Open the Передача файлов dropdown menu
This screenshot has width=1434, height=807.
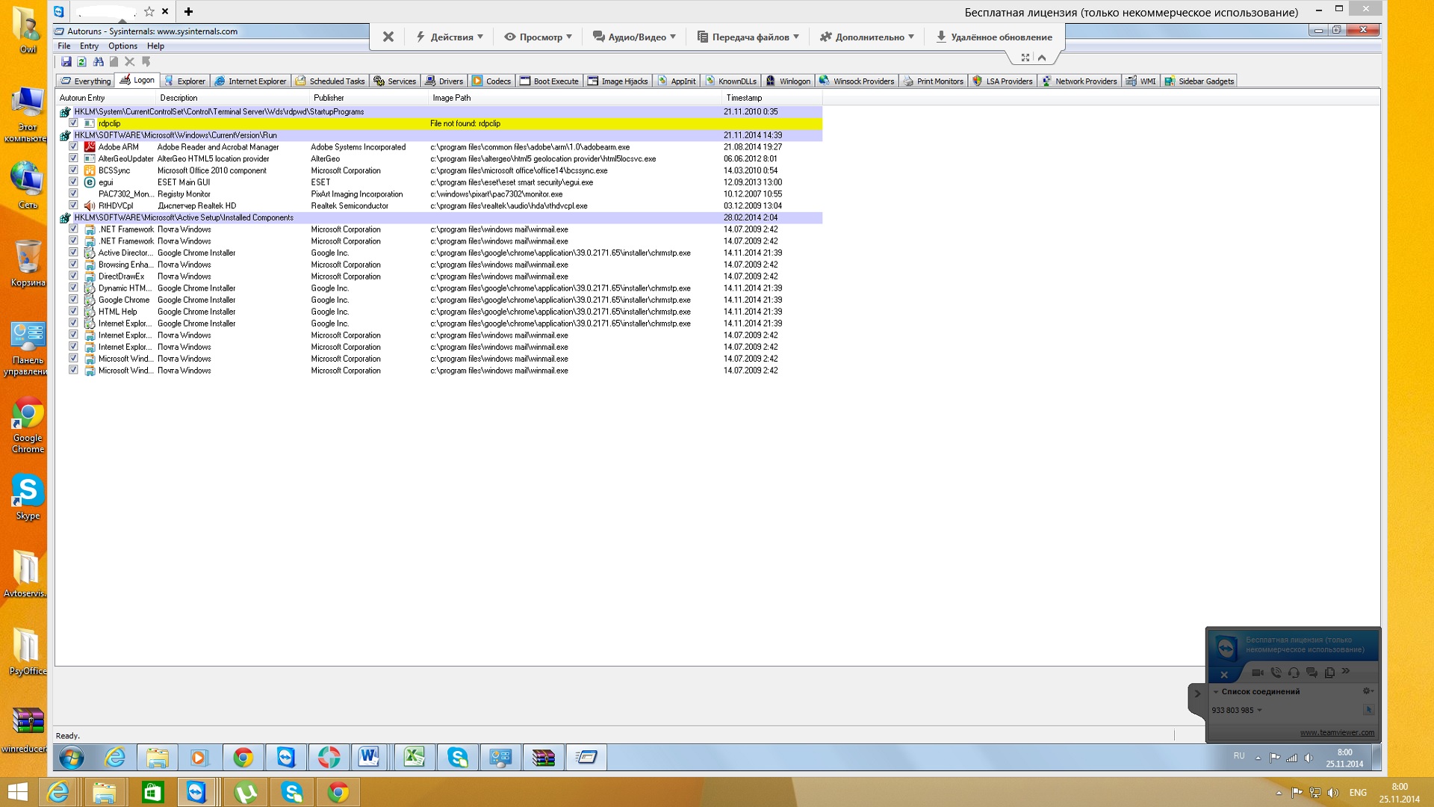click(x=748, y=37)
